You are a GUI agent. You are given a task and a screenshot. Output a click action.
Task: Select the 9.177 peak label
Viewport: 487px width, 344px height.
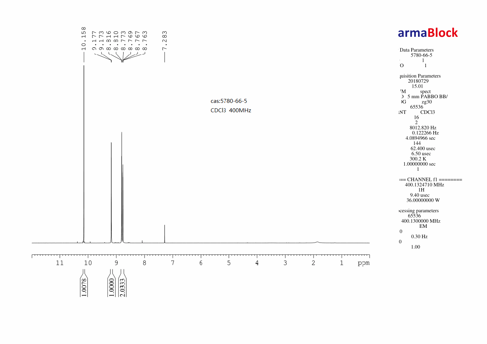94,41
